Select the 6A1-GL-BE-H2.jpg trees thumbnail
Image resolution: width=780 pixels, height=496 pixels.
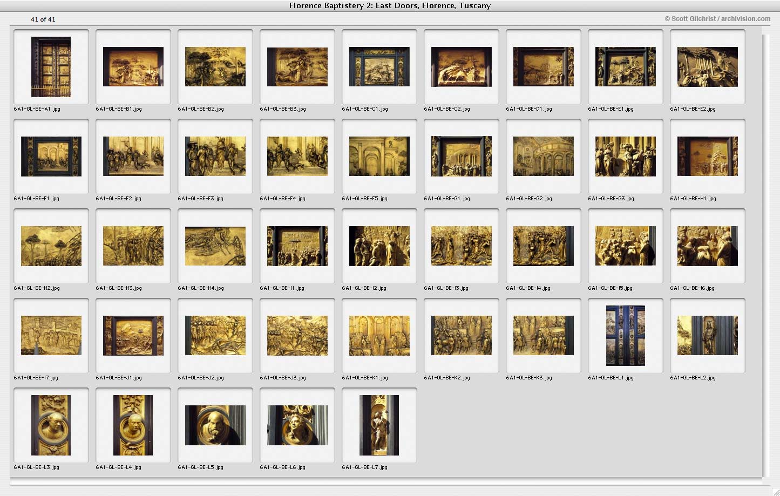point(51,246)
